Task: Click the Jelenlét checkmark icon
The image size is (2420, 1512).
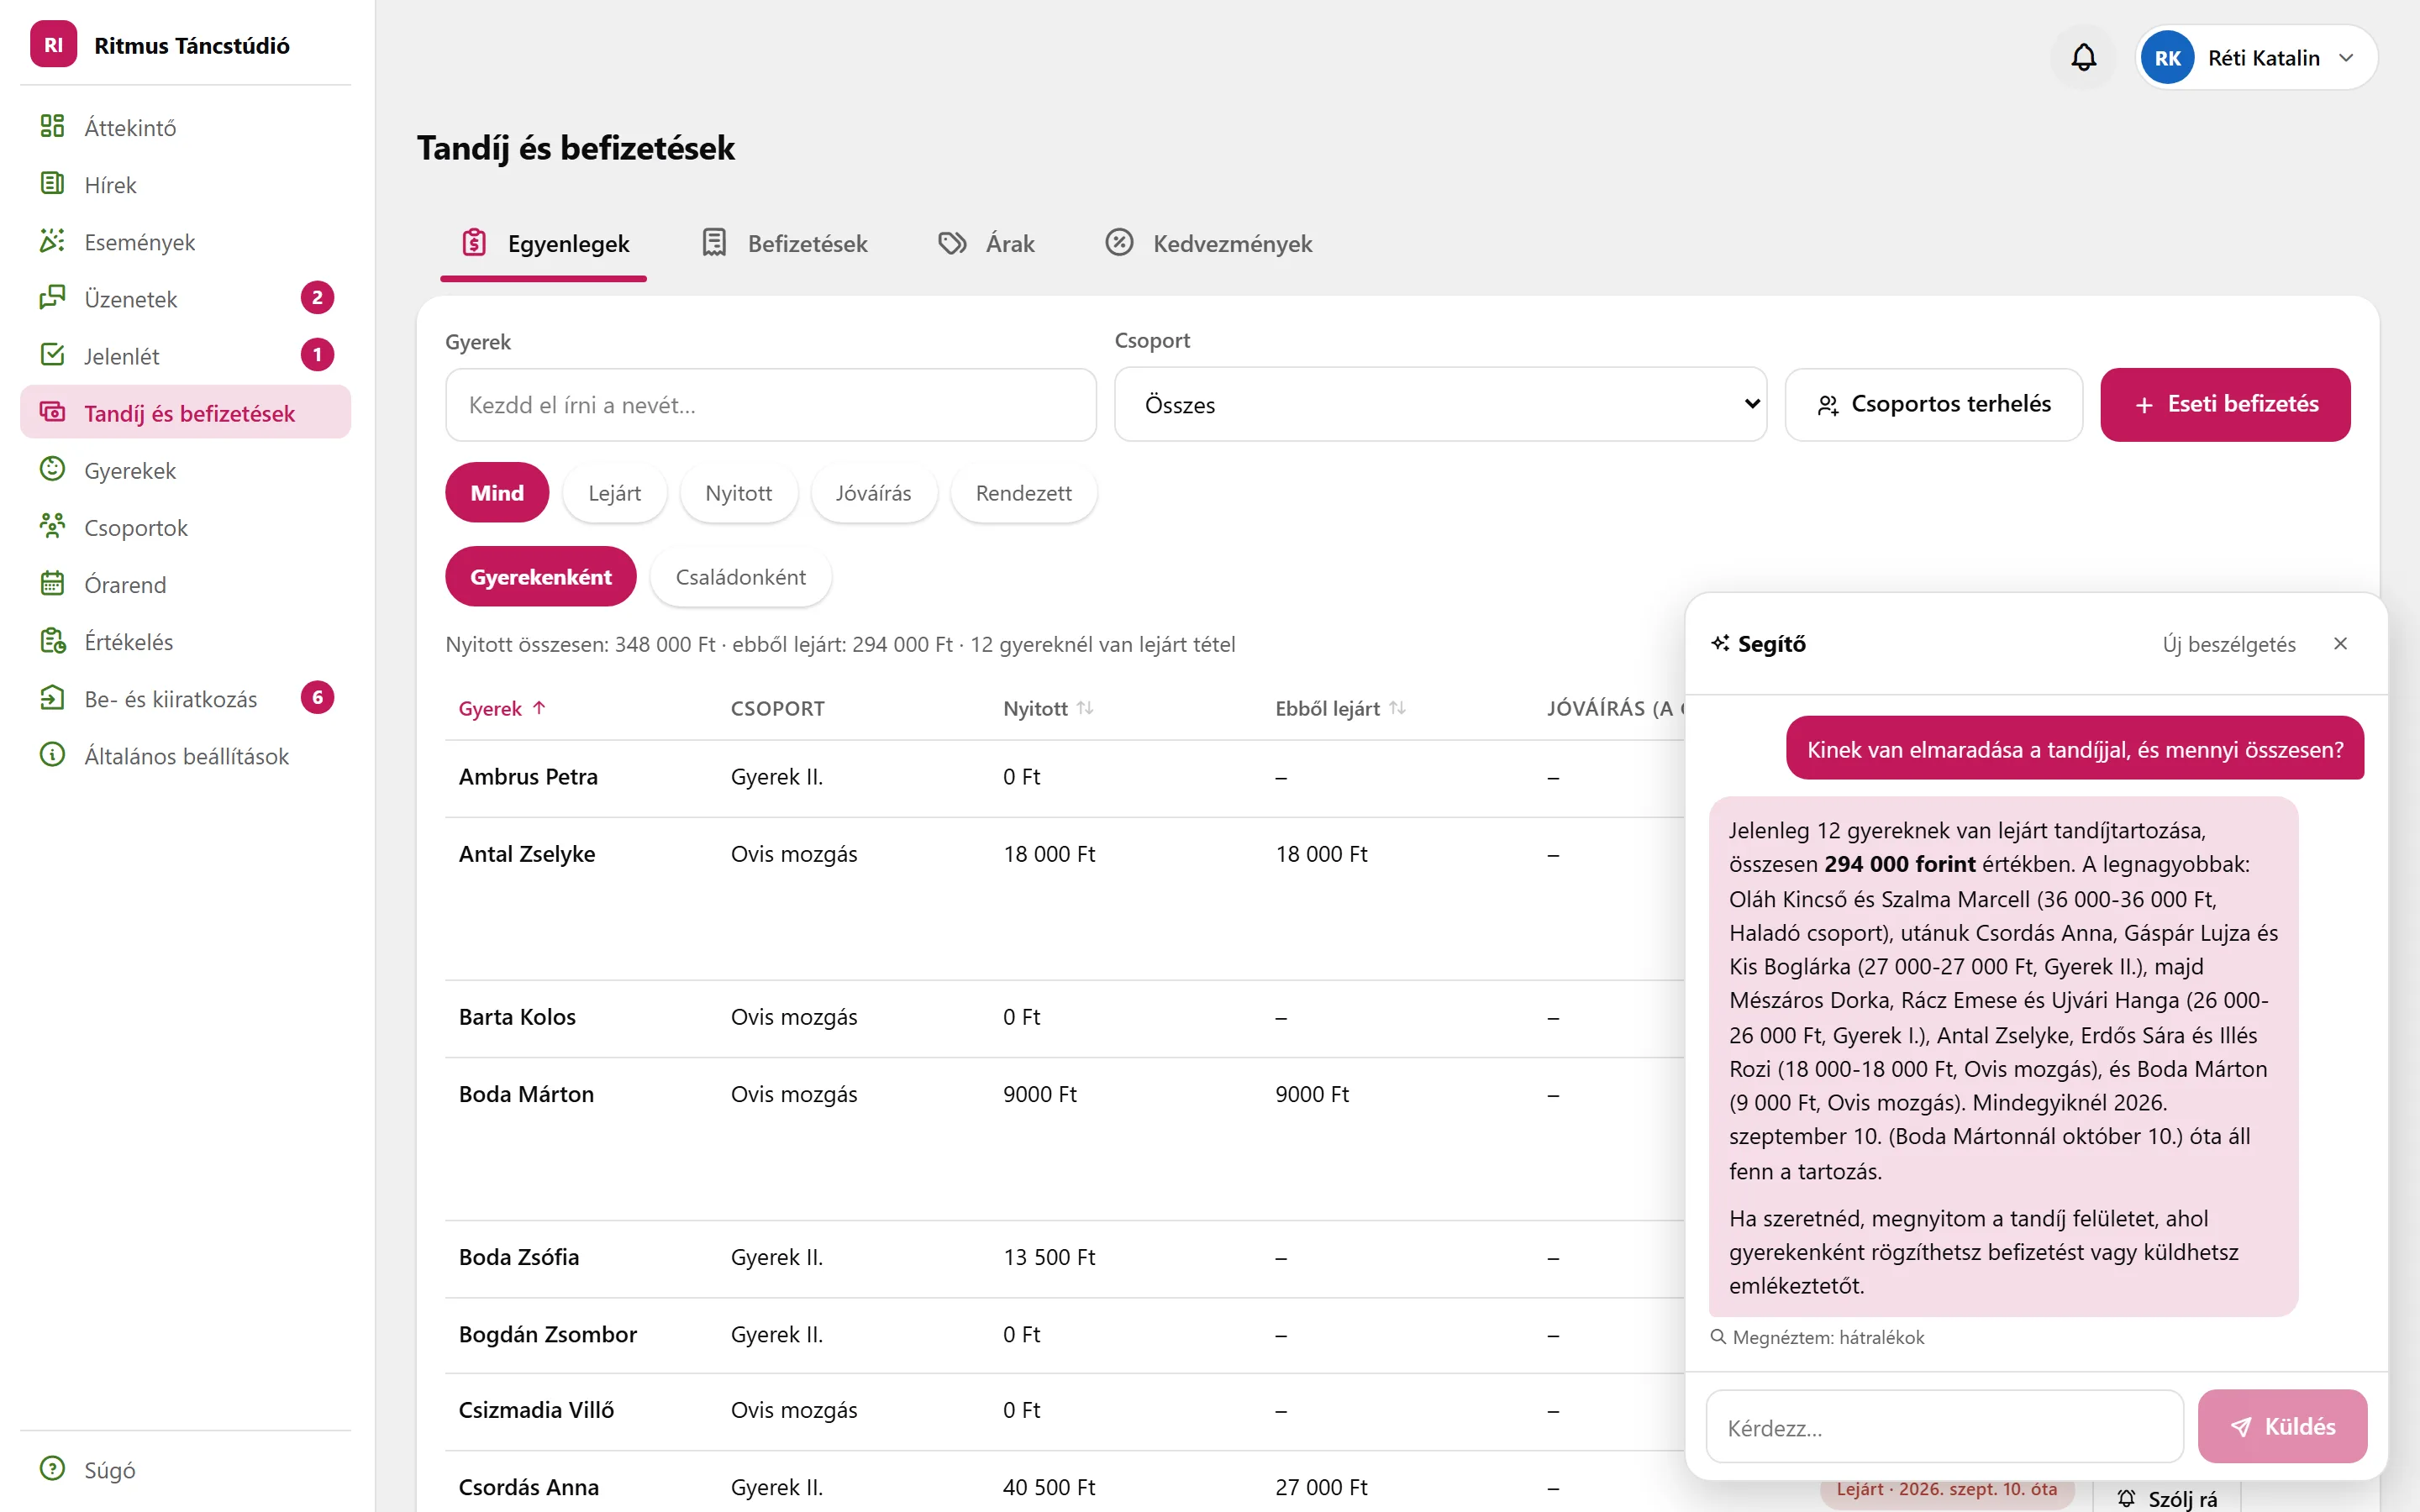Action: click(52, 355)
